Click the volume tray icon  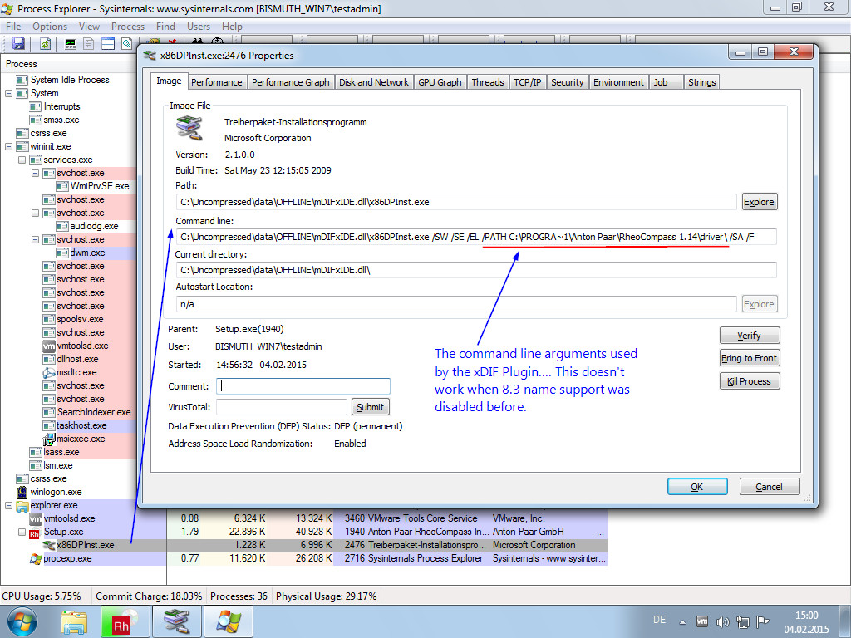pos(722,621)
